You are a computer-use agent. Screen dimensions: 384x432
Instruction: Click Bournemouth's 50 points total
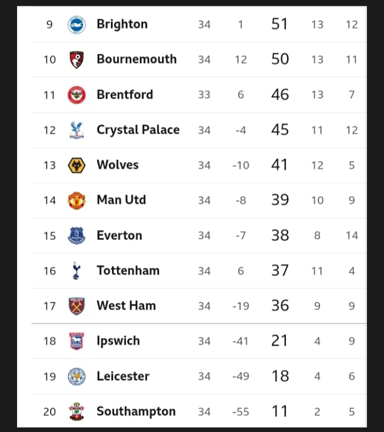coord(280,59)
